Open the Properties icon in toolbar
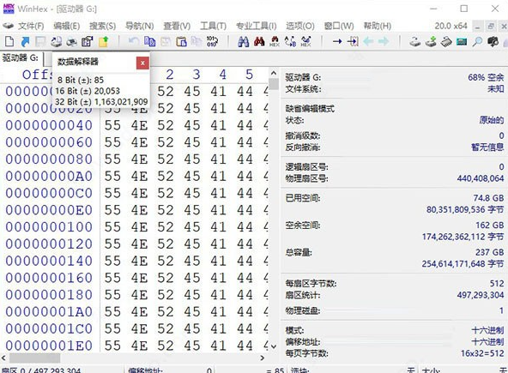Image resolution: width=508 pixels, height=373 pixels. [88, 41]
